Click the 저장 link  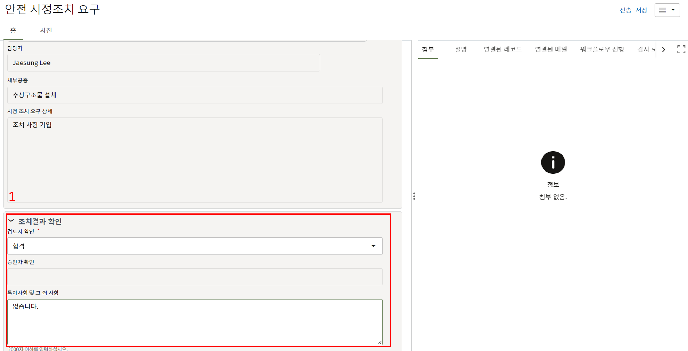coord(641,10)
